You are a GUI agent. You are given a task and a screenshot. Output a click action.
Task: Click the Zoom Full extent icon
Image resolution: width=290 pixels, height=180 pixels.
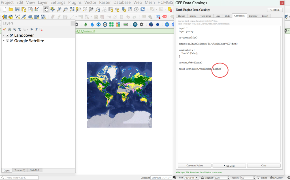(x=72, y=9)
